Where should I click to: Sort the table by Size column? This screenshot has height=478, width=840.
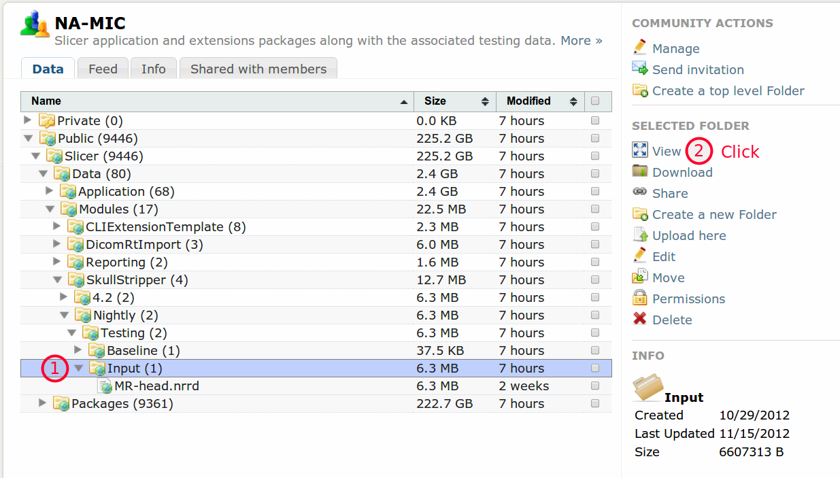click(x=435, y=101)
